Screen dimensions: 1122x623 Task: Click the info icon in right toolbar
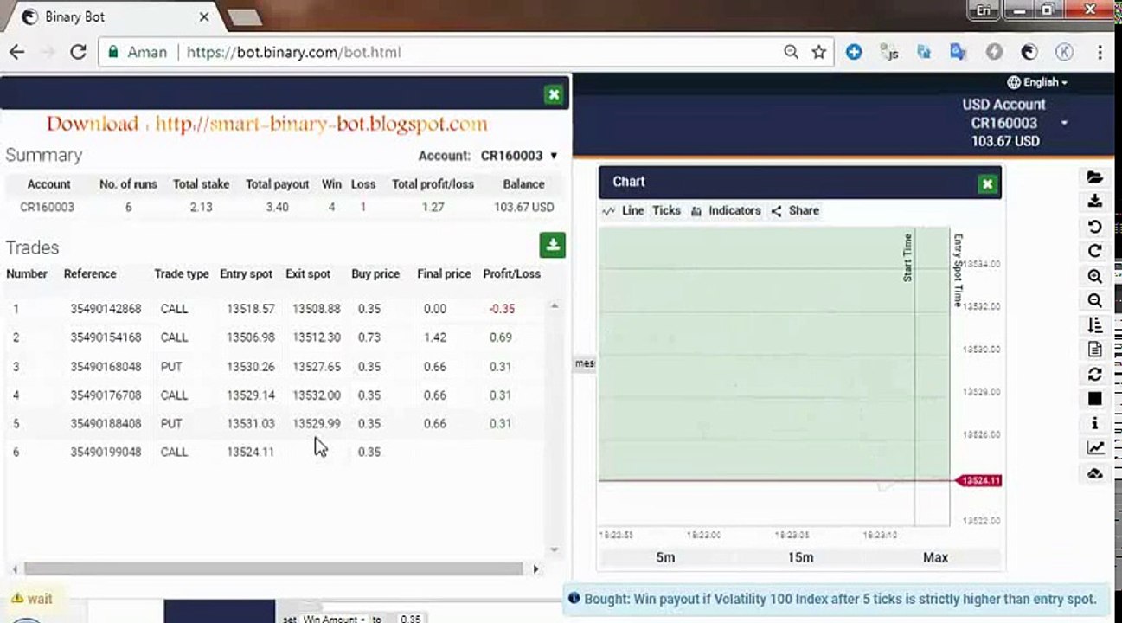(1094, 424)
